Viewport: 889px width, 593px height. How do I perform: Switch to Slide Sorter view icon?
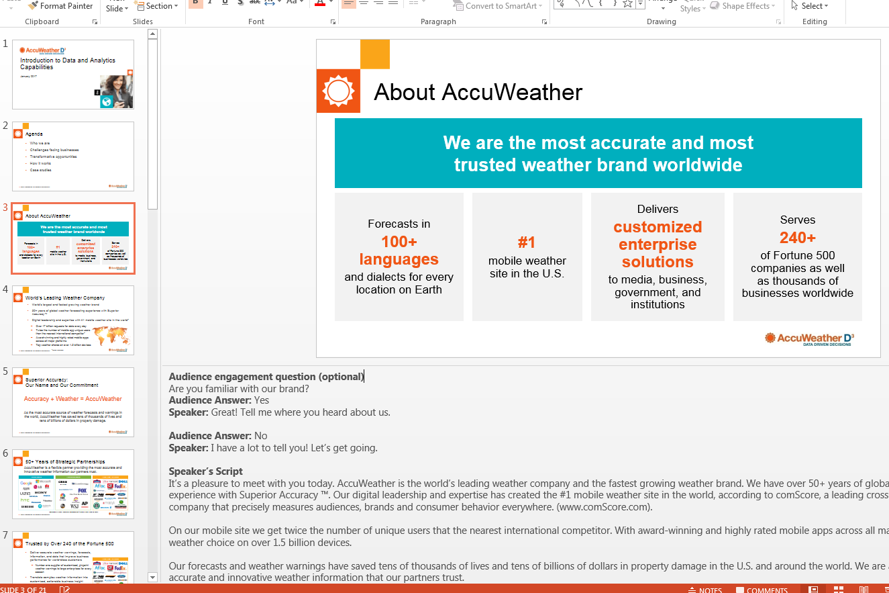click(x=838, y=590)
